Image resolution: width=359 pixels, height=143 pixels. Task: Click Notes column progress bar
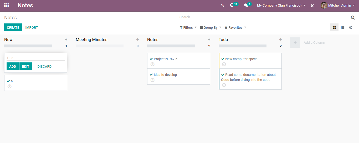tap(171, 46)
